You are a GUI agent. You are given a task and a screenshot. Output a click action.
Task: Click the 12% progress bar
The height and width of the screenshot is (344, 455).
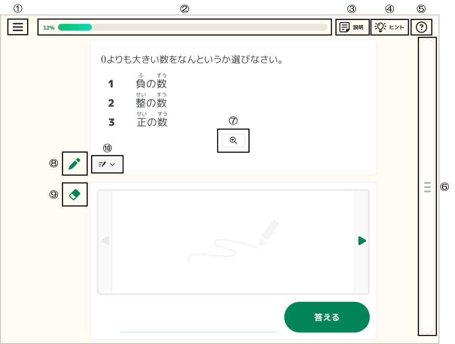[x=193, y=27]
